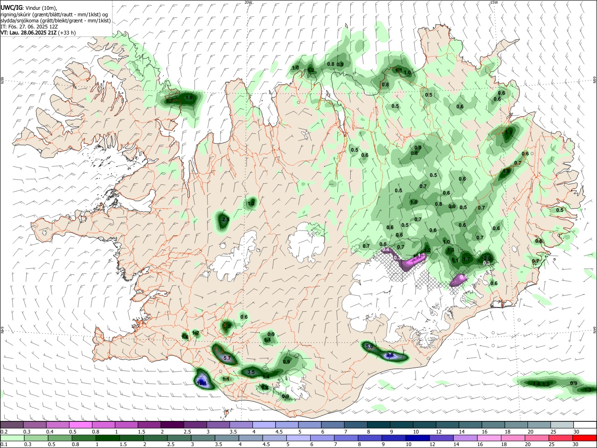
Task: Select the dark teal 8 mm snow swatch
Action: click(379, 425)
